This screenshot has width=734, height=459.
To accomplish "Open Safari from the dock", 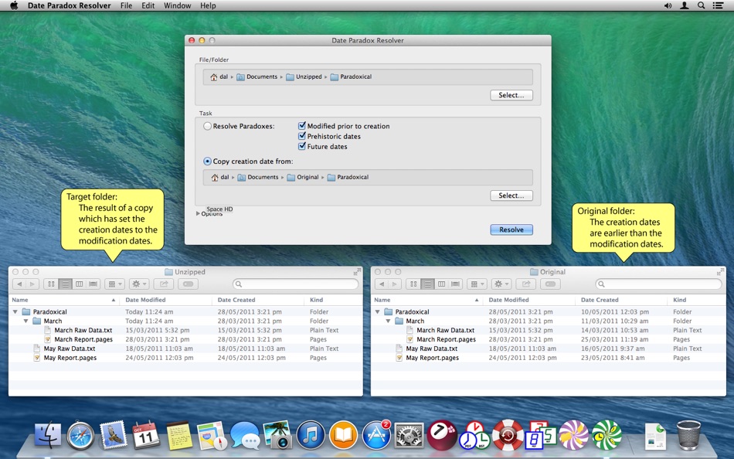I will [x=80, y=436].
